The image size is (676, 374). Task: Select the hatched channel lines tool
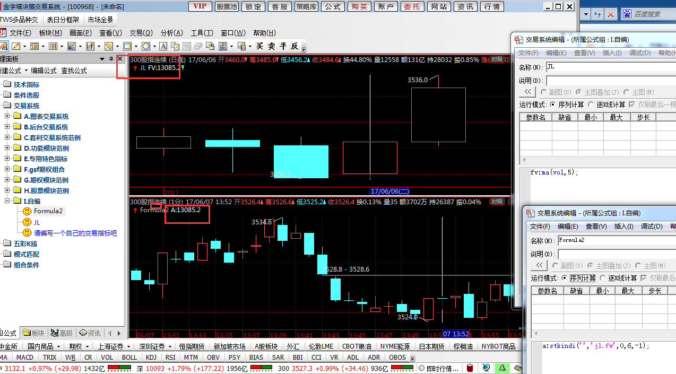click(x=90, y=46)
